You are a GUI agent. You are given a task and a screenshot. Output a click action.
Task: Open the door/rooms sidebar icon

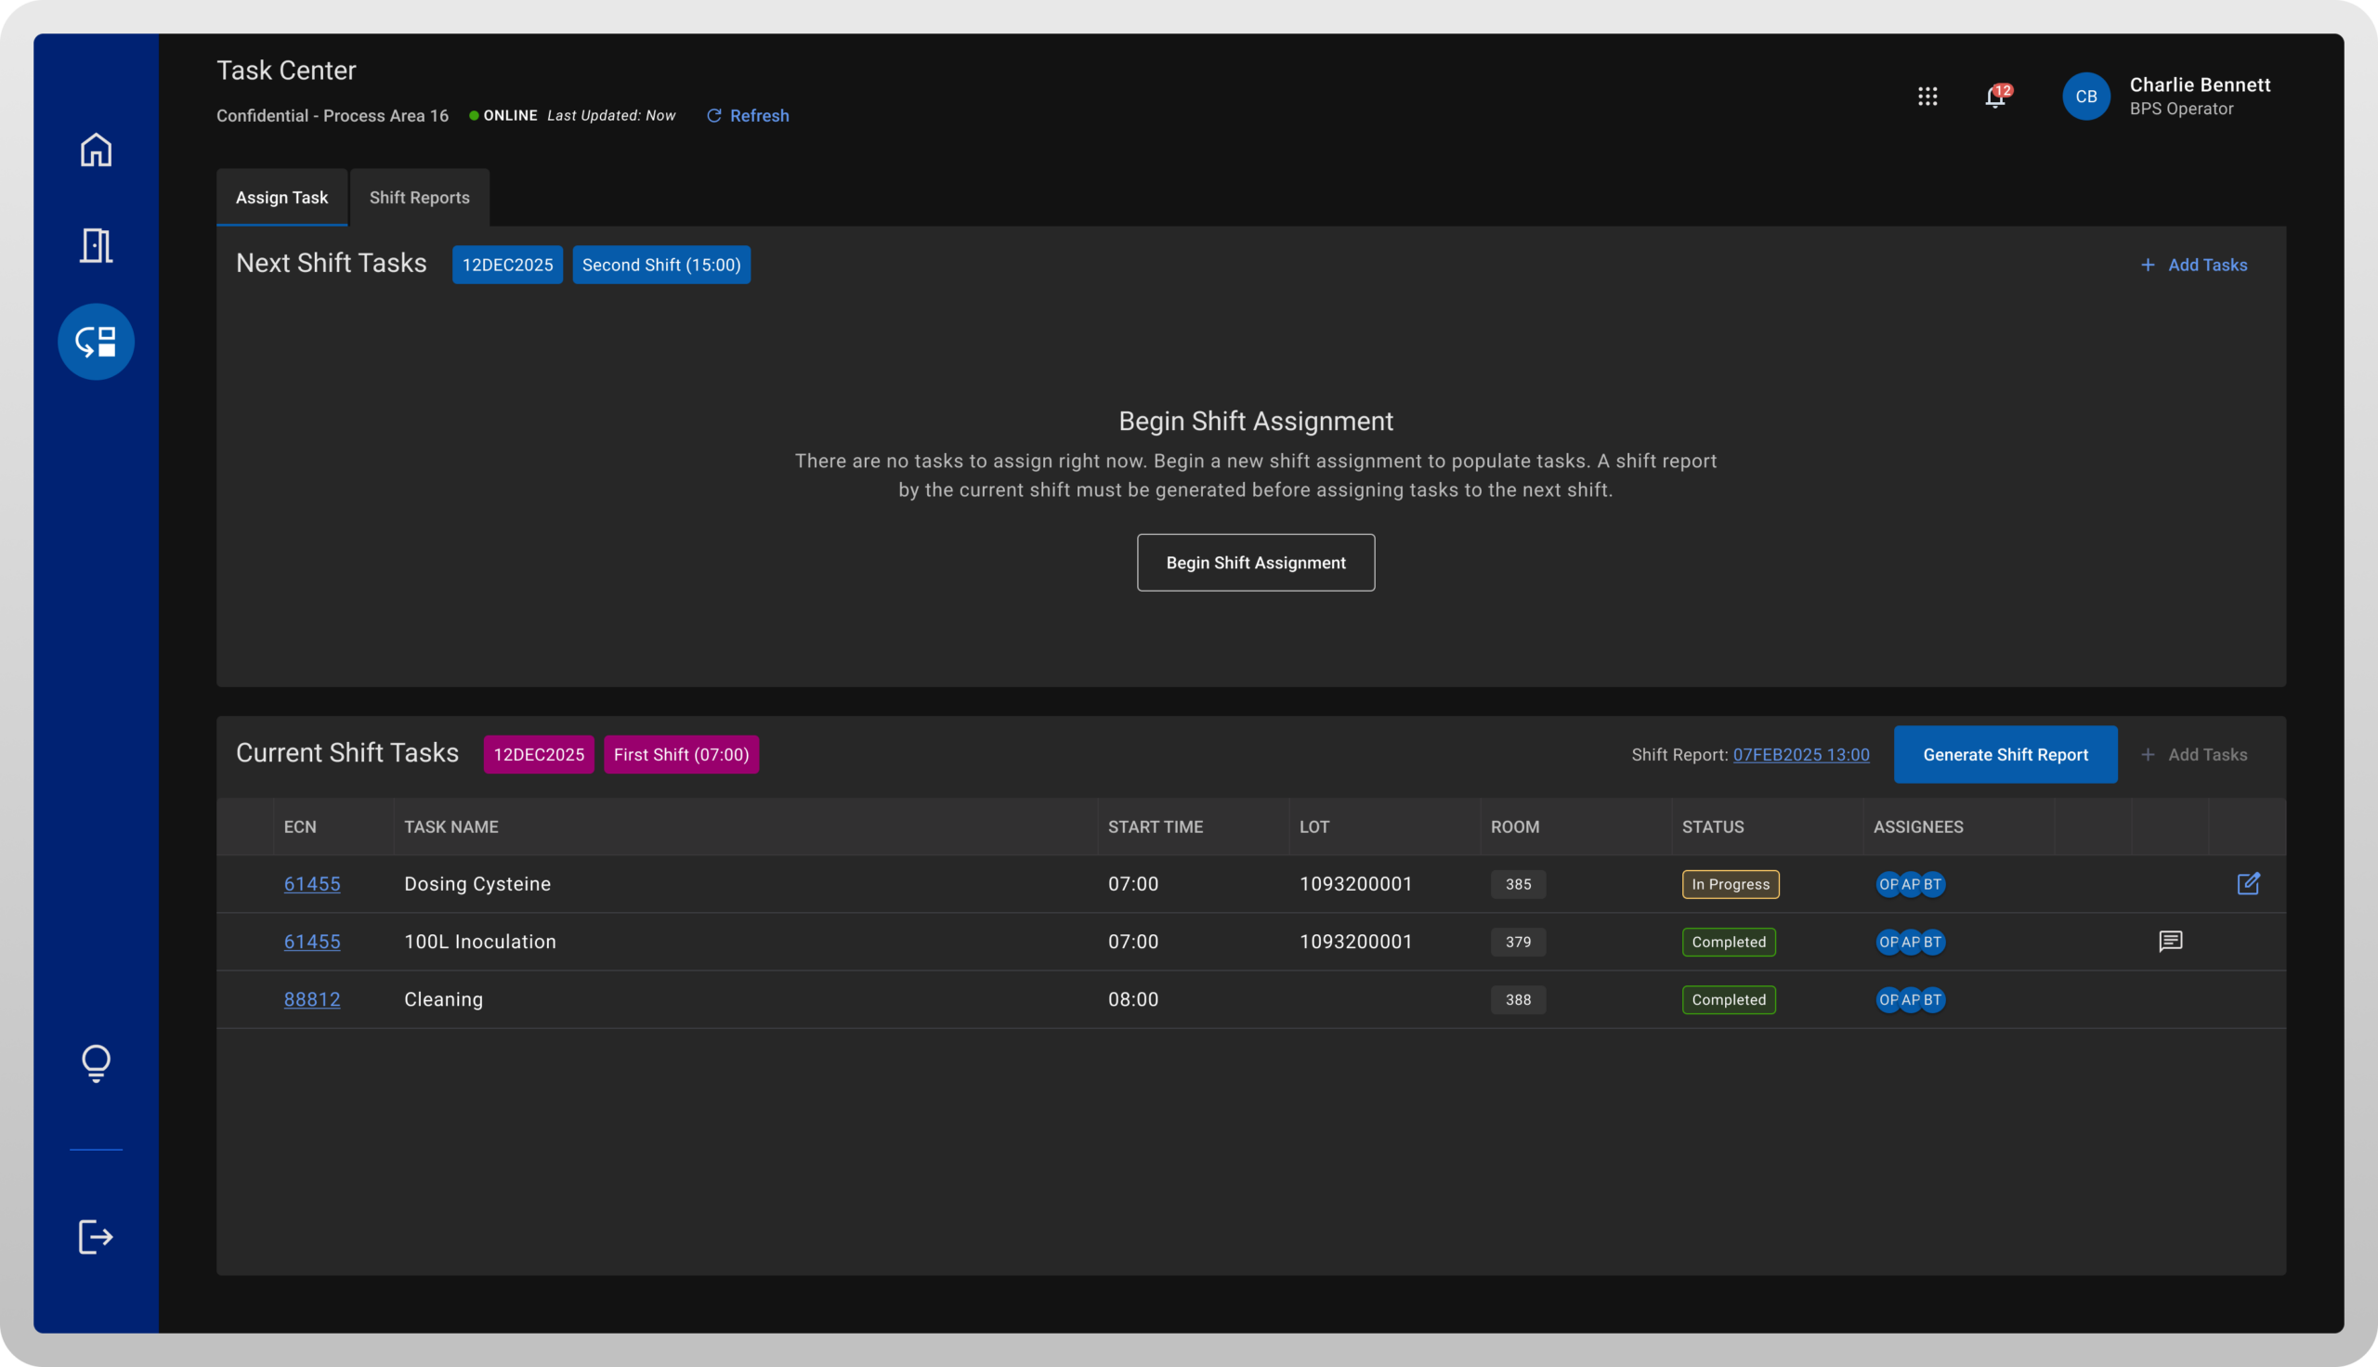coord(96,246)
